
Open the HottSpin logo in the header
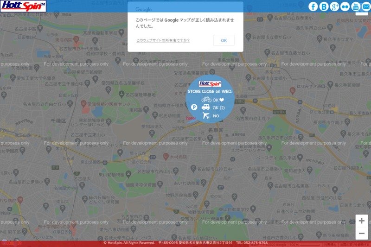click(23, 6)
